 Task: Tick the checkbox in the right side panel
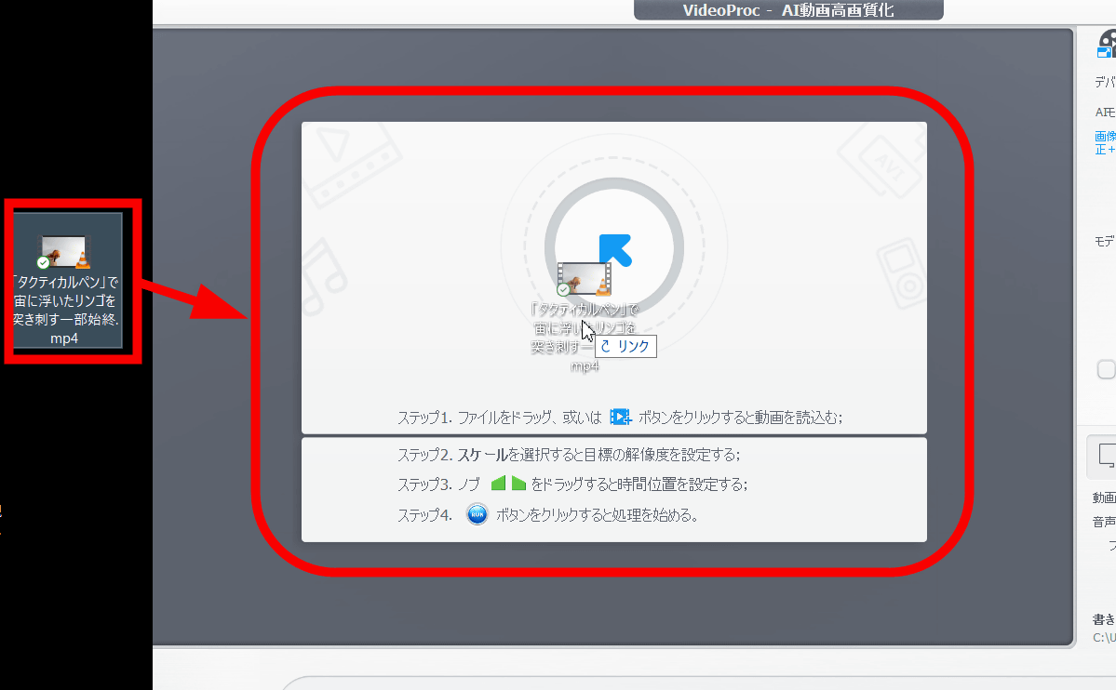point(1106,370)
